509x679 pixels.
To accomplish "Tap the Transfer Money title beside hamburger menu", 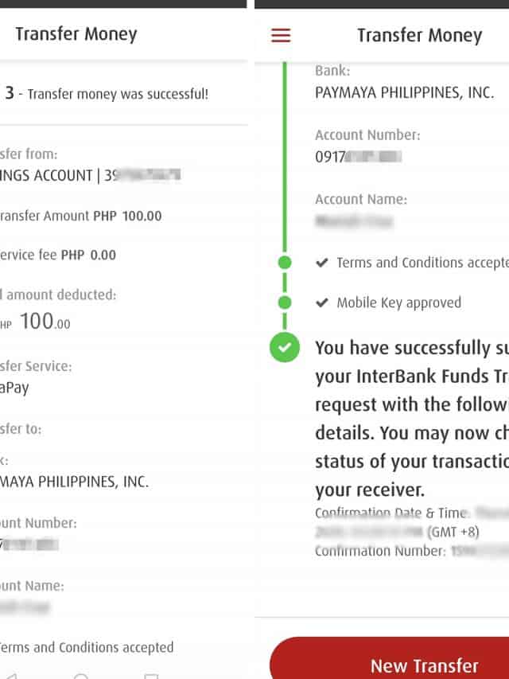I will tap(419, 36).
